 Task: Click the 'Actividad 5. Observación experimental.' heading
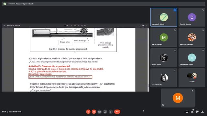pyautogui.click(x=49, y=66)
